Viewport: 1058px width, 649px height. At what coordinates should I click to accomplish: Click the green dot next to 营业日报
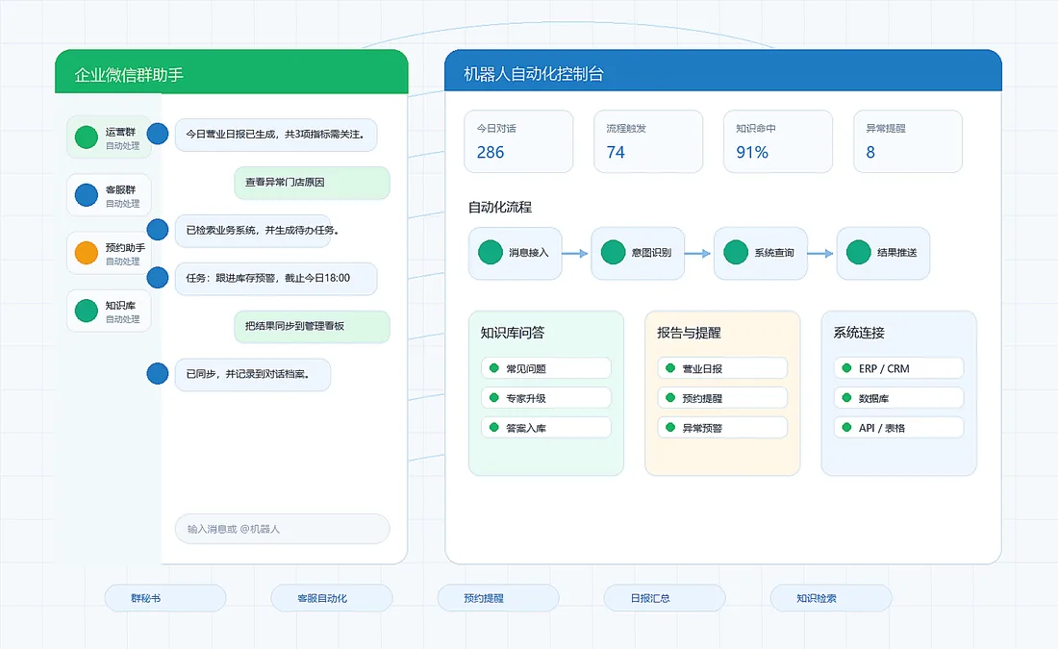670,367
